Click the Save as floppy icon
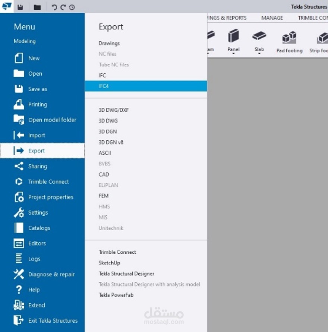This screenshot has width=328, height=332. (x=19, y=89)
